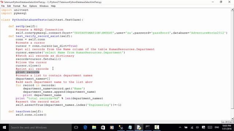The width and height of the screenshot is (234, 131).
Task: Click the IDLE title bar app icon
Action: point(2,2)
